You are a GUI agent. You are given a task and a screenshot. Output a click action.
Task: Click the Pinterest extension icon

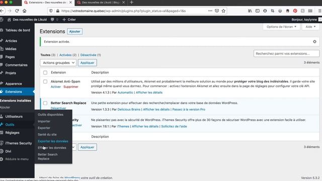tap(295, 11)
